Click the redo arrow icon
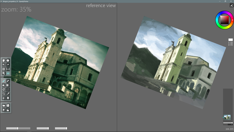 8,65
